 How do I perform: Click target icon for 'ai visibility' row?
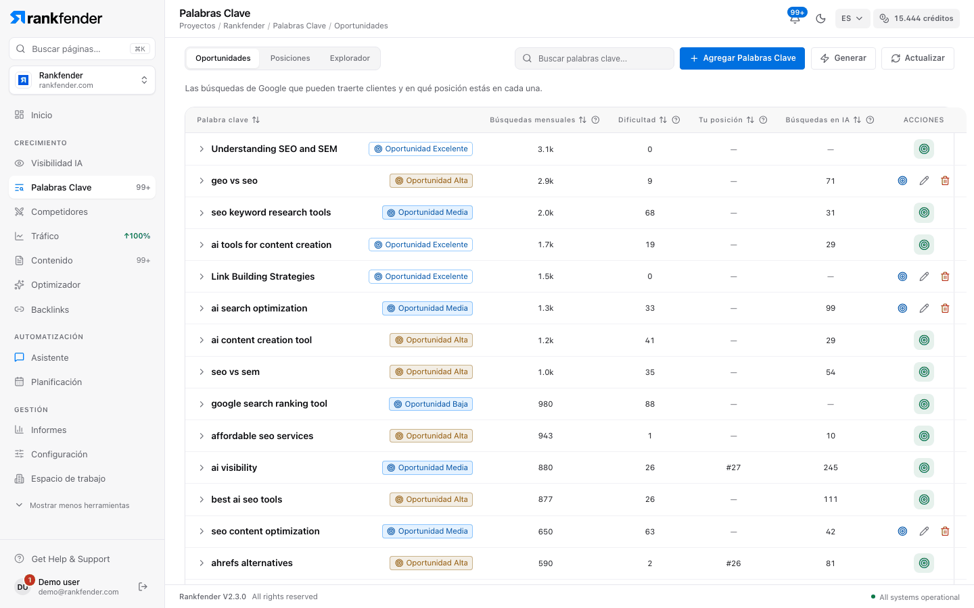(924, 467)
